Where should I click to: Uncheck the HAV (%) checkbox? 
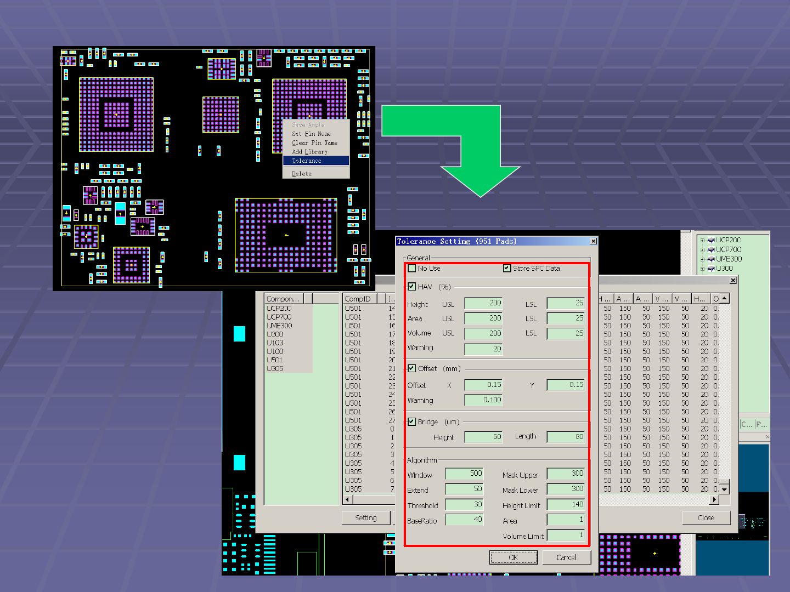point(412,287)
